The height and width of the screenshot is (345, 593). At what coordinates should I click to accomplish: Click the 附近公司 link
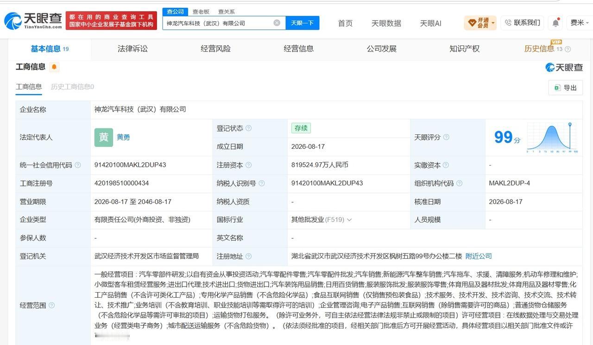[479, 256]
